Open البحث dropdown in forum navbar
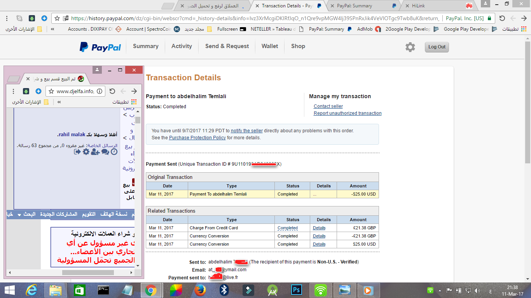 [x=27, y=214]
